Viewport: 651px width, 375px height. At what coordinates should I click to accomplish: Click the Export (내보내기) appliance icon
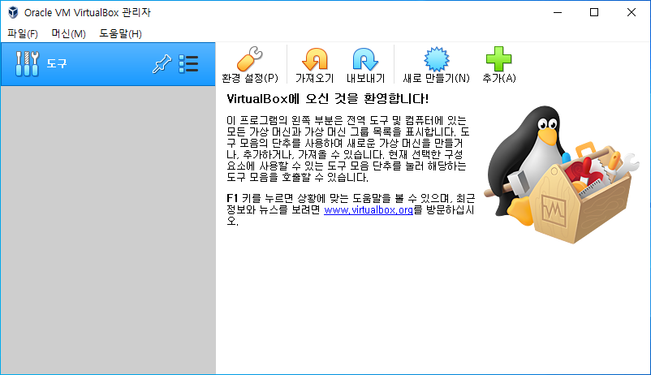(x=365, y=65)
